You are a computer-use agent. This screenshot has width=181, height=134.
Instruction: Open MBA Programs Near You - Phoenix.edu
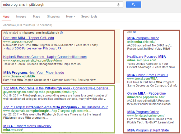point(34,73)
